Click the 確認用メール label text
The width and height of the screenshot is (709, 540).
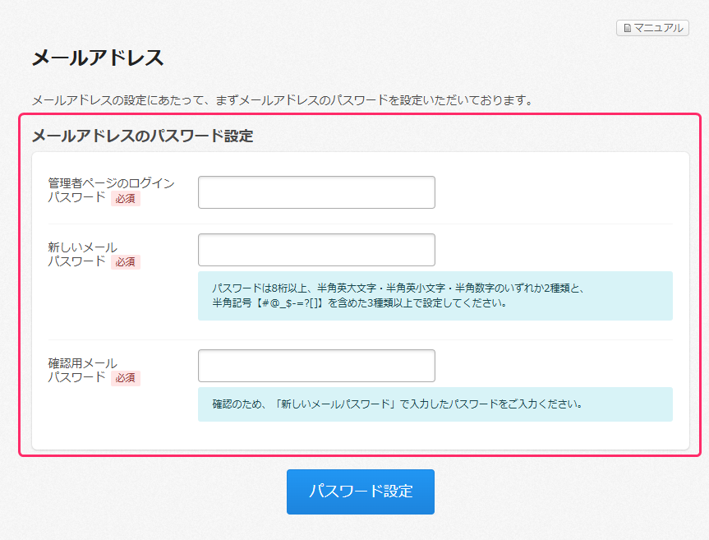(82, 363)
